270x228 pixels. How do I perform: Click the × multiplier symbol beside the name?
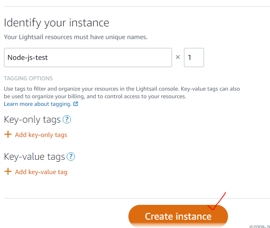coord(178,57)
